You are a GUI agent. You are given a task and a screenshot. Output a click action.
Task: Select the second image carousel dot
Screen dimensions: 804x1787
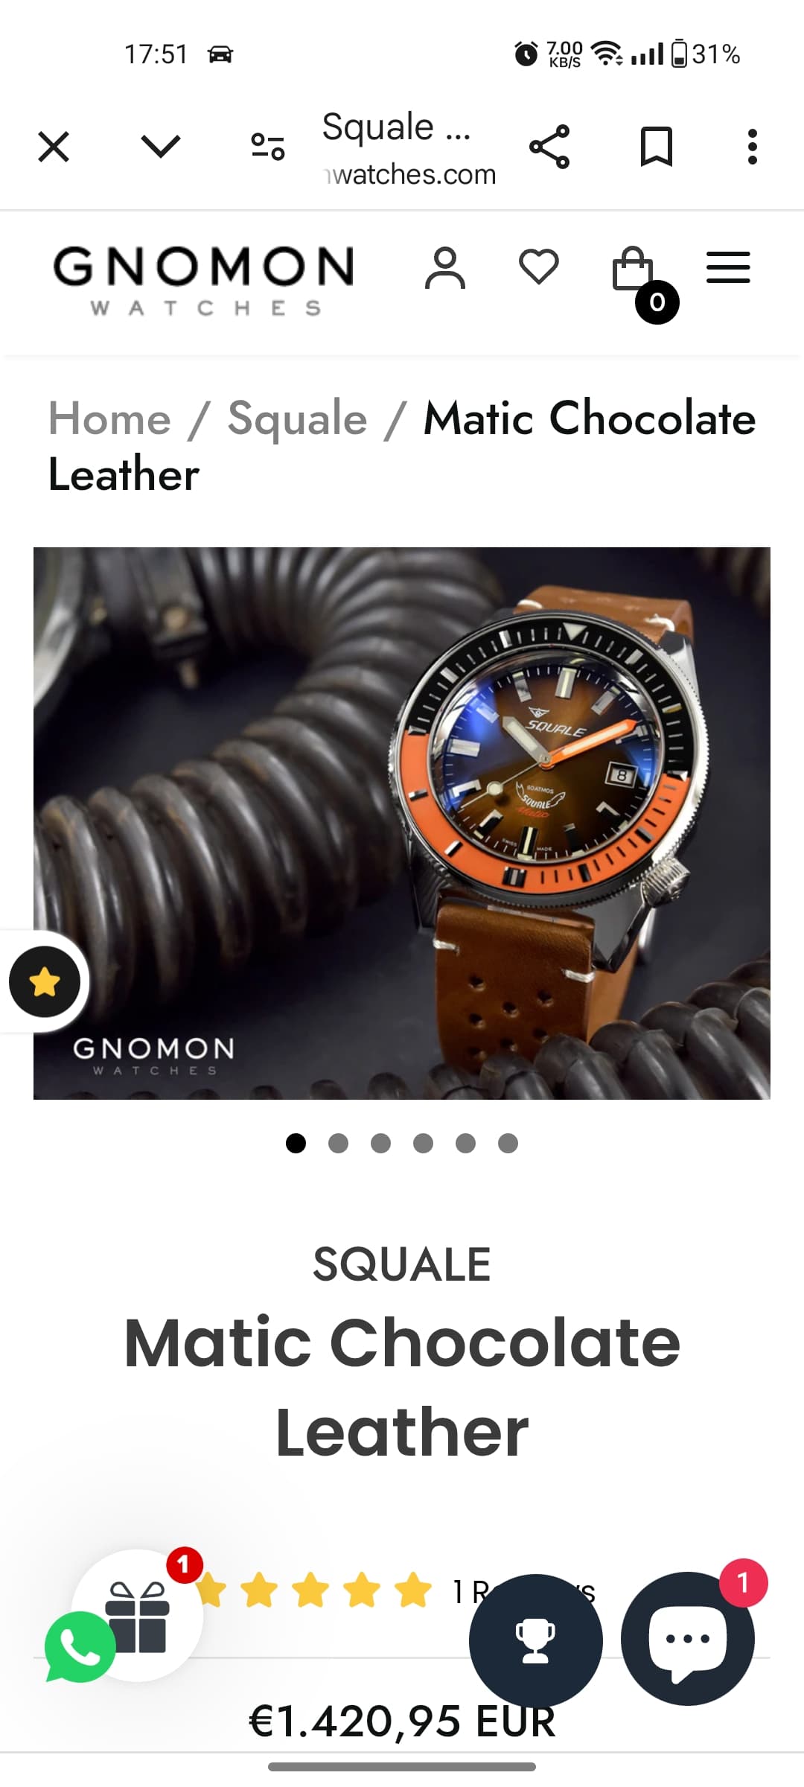point(338,1143)
